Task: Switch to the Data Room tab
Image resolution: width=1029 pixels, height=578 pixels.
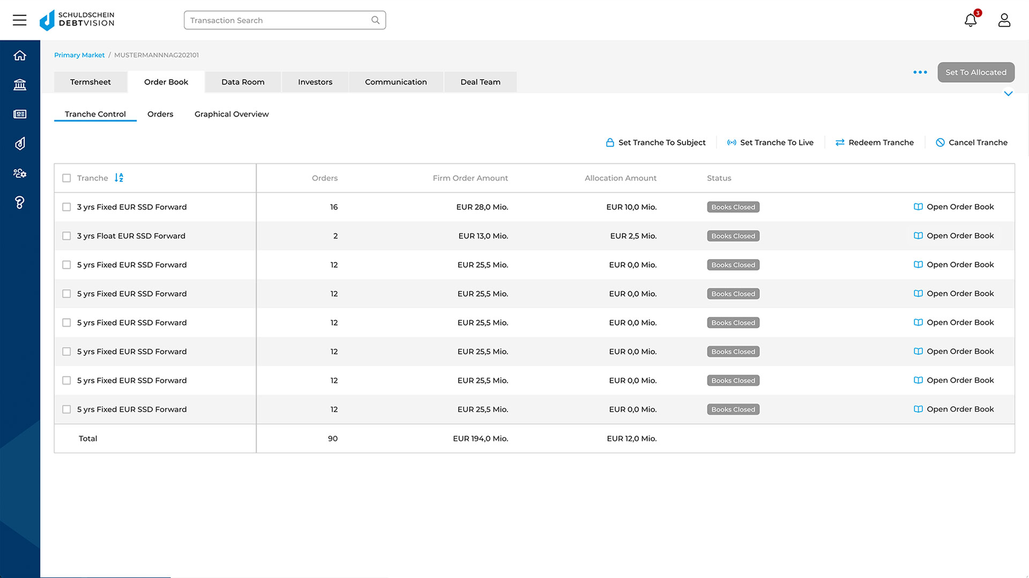Action: [x=243, y=82]
